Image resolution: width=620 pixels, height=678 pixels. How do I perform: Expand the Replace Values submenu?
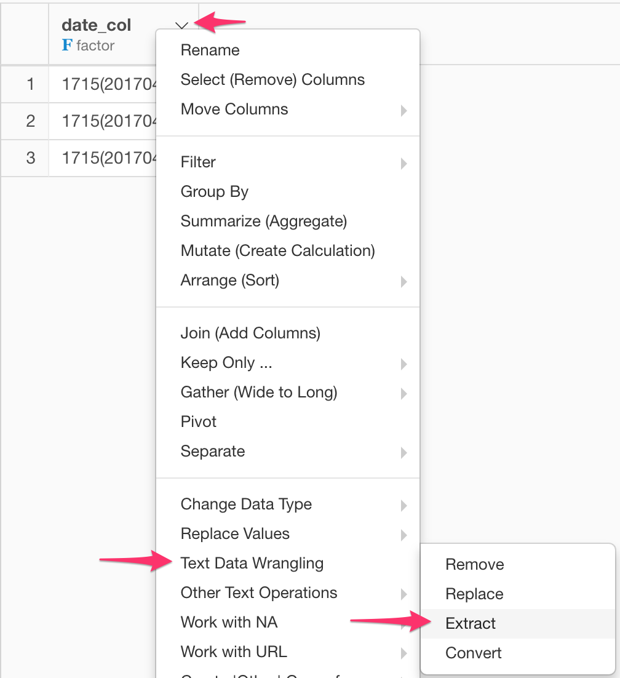pyautogui.click(x=405, y=535)
